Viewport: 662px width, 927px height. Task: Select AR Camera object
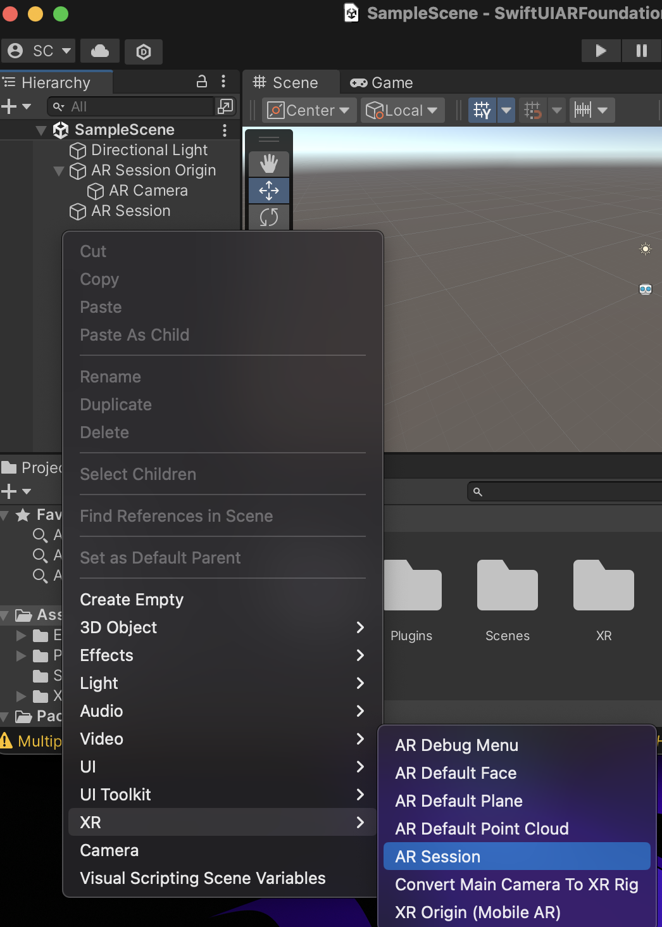pyautogui.click(x=148, y=191)
